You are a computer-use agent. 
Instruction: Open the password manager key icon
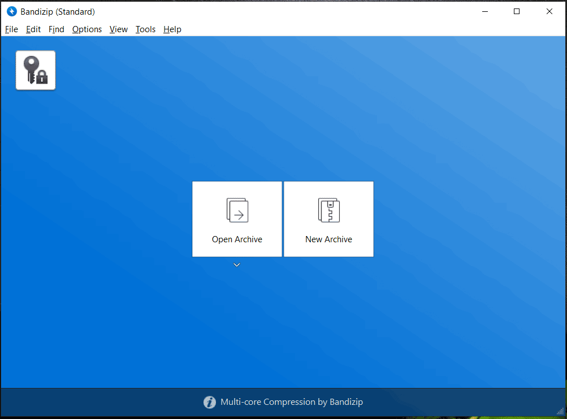pyautogui.click(x=36, y=70)
